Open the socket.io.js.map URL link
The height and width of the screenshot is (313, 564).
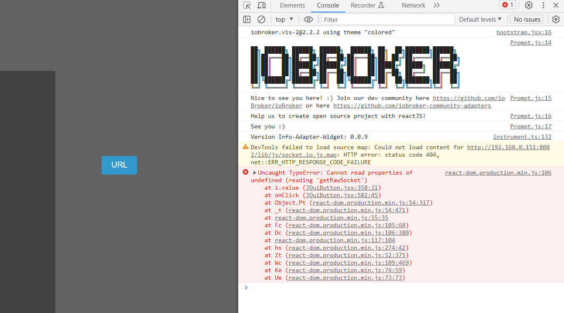(x=508, y=147)
